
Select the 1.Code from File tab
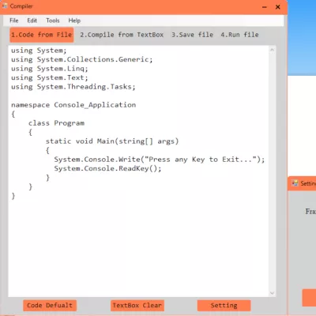42,35
